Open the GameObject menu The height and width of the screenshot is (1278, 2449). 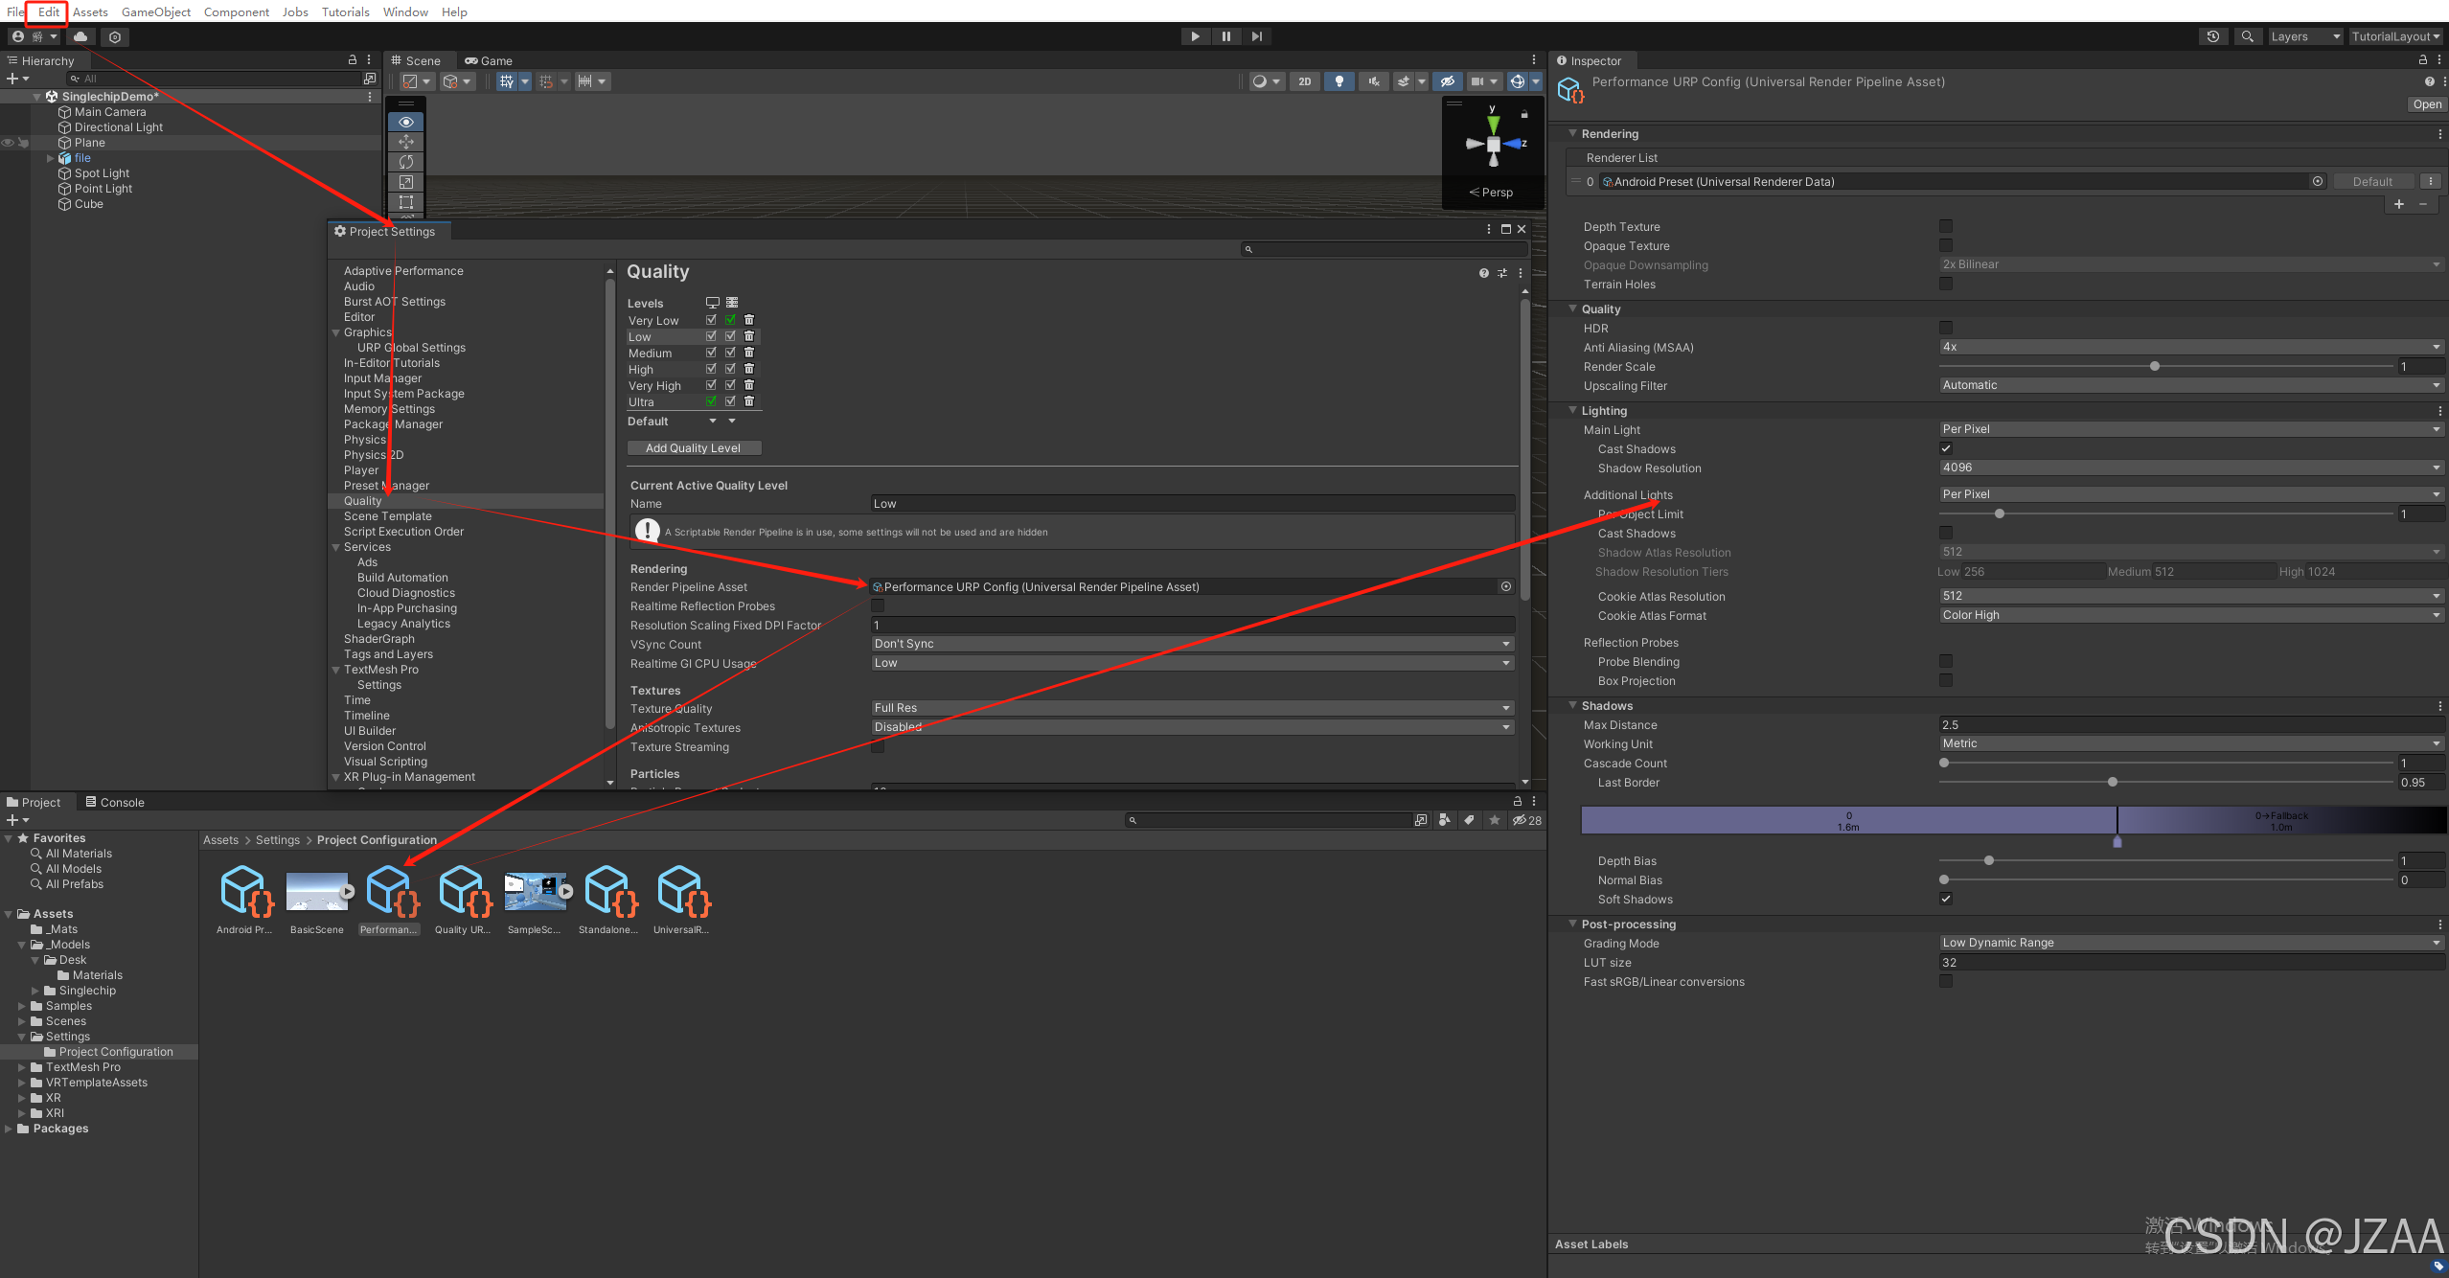[x=155, y=11]
